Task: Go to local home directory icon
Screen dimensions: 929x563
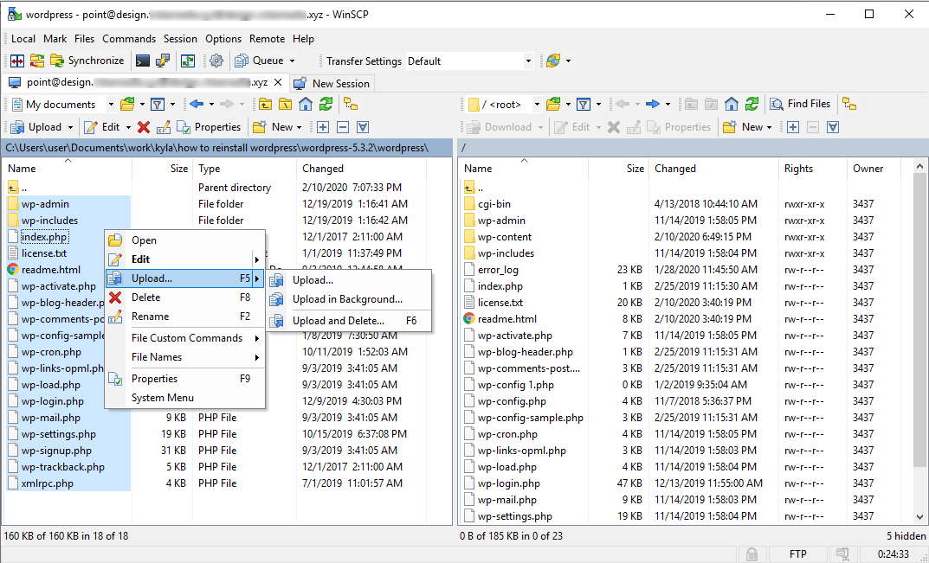Action: tap(306, 105)
